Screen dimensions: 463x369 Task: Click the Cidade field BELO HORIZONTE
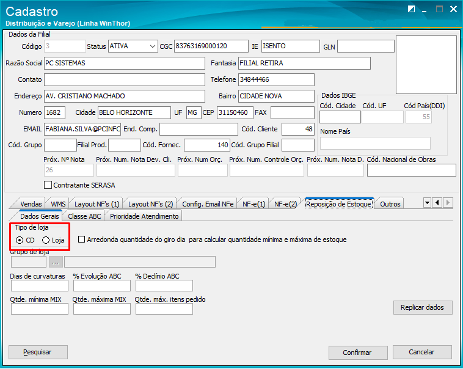click(134, 113)
